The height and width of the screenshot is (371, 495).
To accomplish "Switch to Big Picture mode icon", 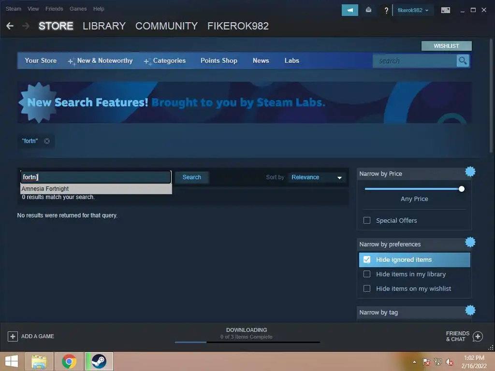I will [x=445, y=10].
